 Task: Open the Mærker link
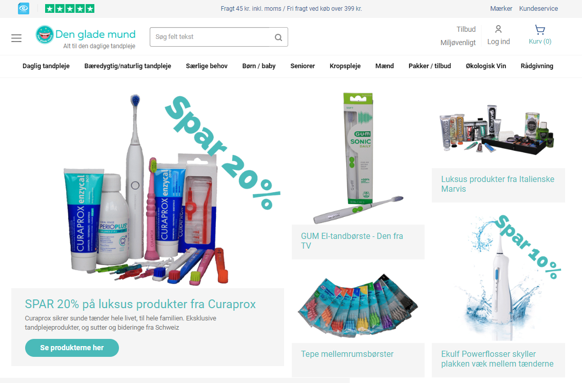pyautogui.click(x=501, y=9)
